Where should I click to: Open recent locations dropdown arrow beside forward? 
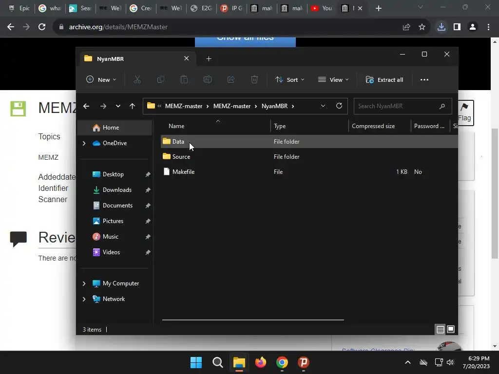click(118, 106)
